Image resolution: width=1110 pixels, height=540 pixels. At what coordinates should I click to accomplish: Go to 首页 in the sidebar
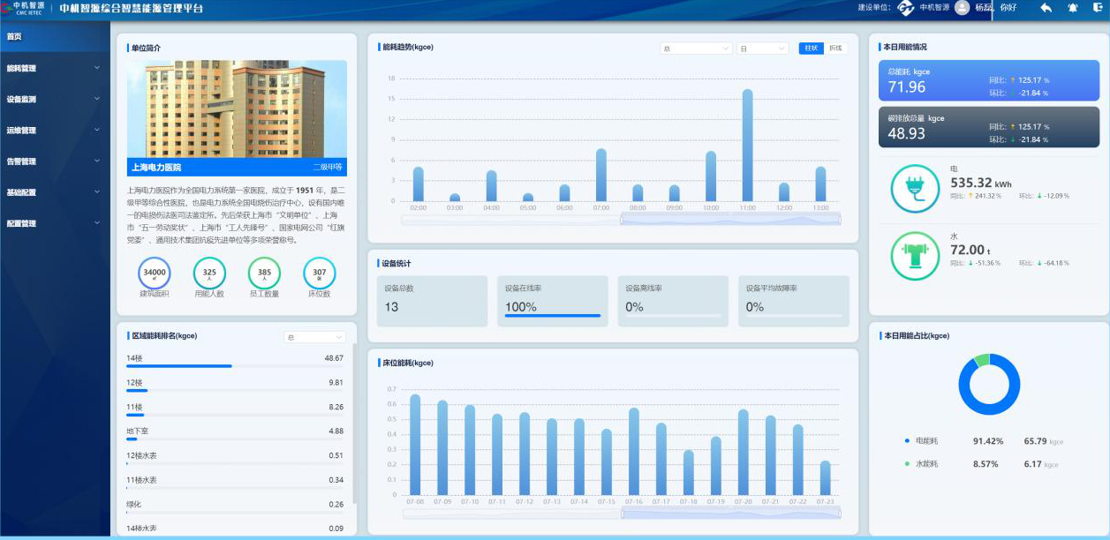(55, 37)
